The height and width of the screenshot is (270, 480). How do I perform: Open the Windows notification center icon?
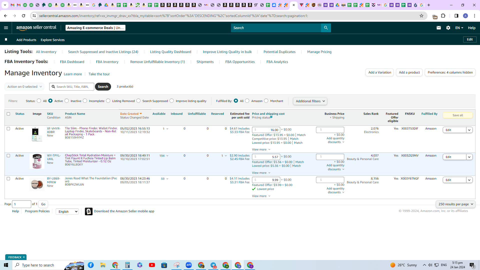click(472, 265)
